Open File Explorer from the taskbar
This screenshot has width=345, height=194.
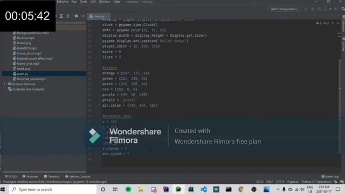(x=141, y=189)
